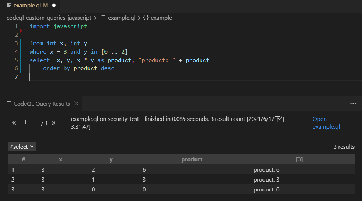Sort results by the [3] column header
Viewport: 362px width, 201px height.
[x=299, y=159]
